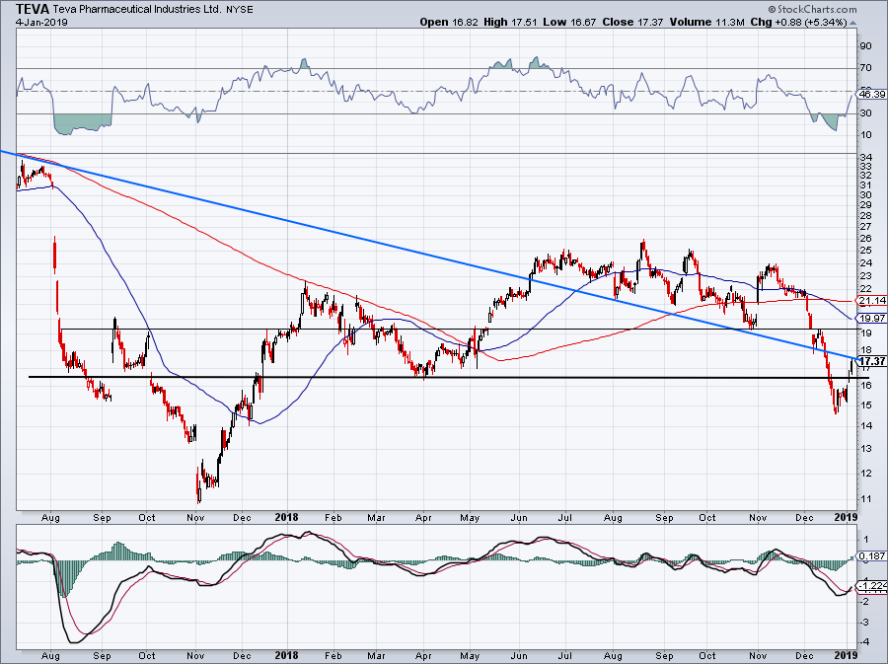Image resolution: width=888 pixels, height=664 pixels.
Task: Select the Teva Pharmaceutical Industries Ltd. name
Action: click(x=137, y=10)
